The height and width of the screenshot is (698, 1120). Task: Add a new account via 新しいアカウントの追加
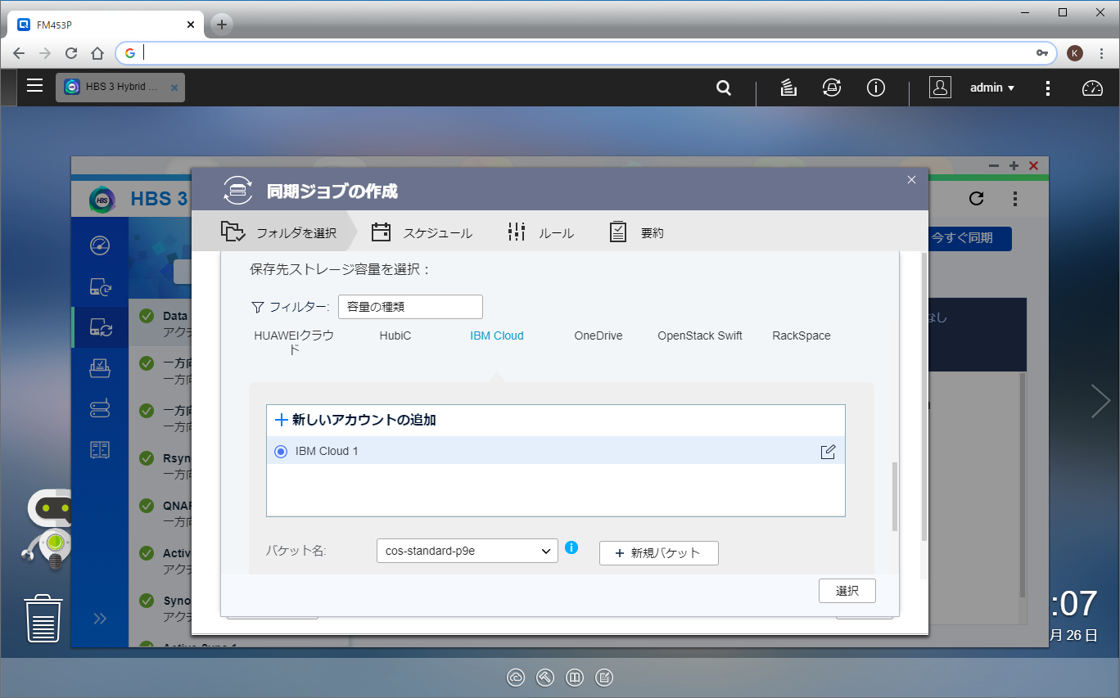tap(356, 420)
